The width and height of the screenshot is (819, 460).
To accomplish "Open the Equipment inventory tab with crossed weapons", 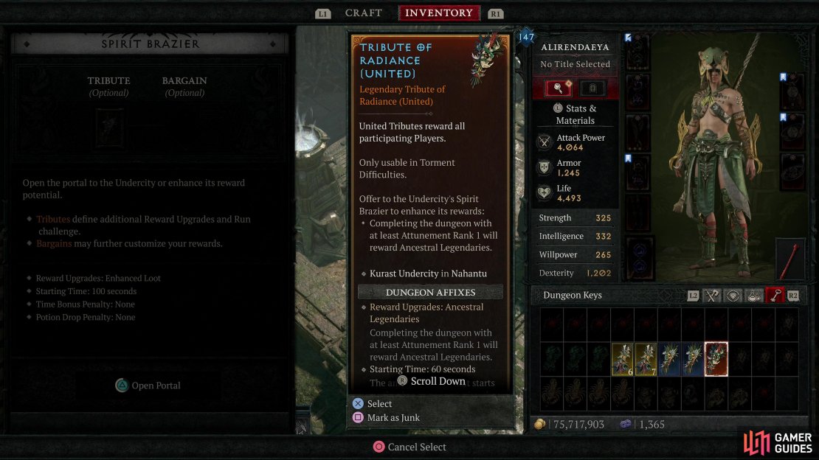I will (x=711, y=296).
